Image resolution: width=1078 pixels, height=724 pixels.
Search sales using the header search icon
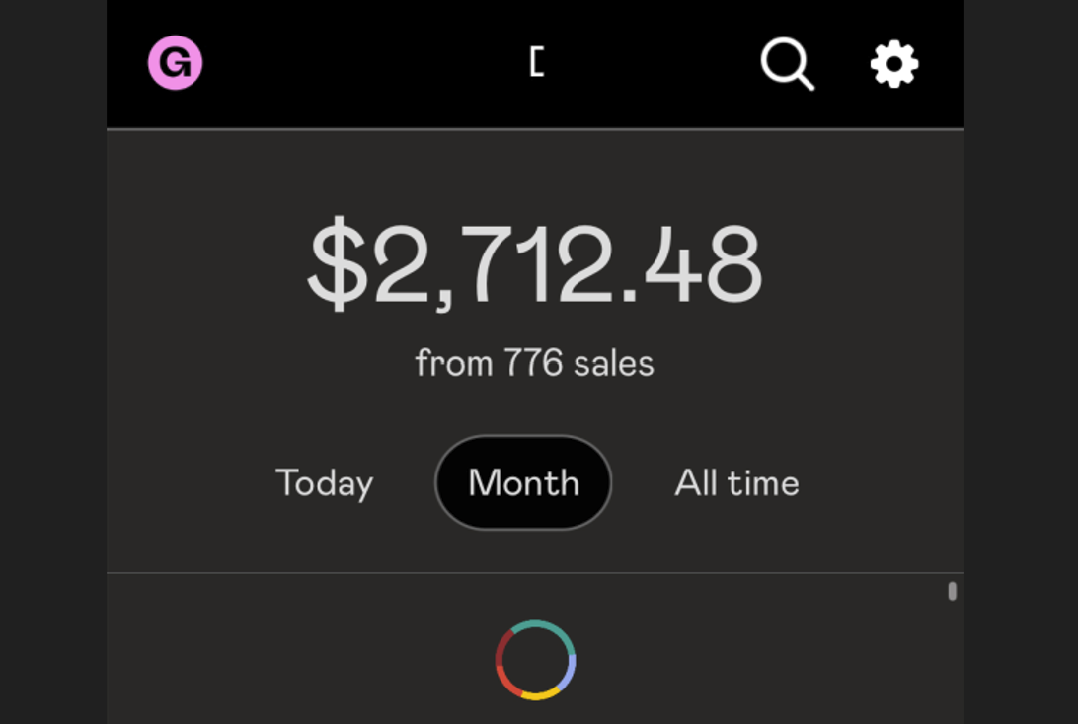coord(788,64)
